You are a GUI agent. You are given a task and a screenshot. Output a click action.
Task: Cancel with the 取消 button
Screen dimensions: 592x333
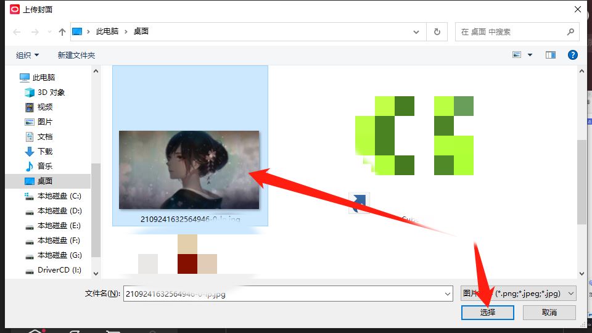[549, 313]
